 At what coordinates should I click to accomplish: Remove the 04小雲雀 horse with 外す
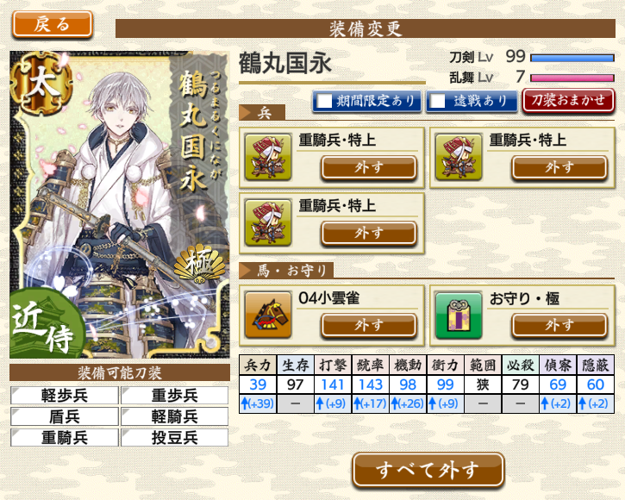[369, 325]
